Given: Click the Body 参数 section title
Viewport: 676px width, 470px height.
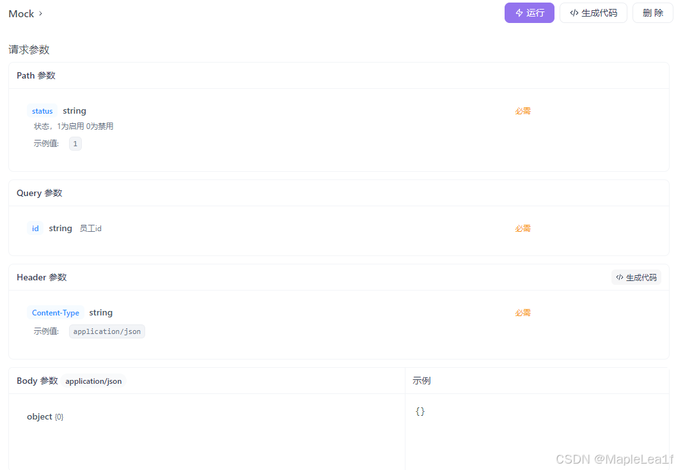Looking at the screenshot, I should click(x=37, y=381).
